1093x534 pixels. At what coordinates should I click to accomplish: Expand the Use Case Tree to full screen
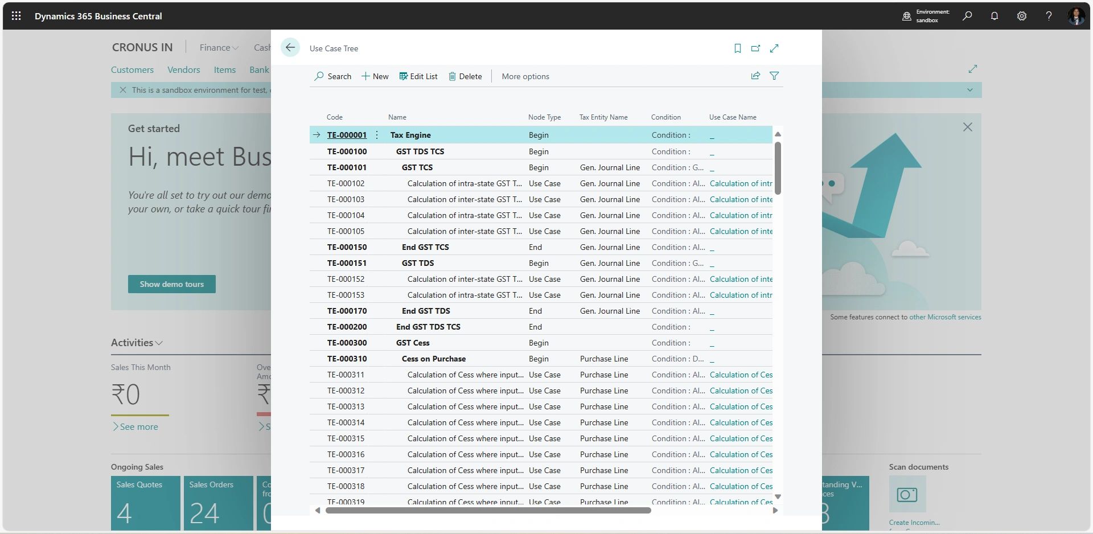[774, 48]
